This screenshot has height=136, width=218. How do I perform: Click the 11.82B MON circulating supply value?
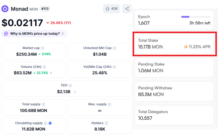(33, 129)
